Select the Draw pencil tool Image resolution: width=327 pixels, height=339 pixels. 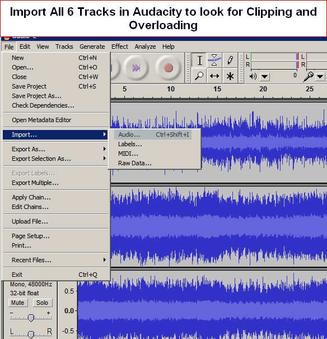pyautogui.click(x=230, y=60)
